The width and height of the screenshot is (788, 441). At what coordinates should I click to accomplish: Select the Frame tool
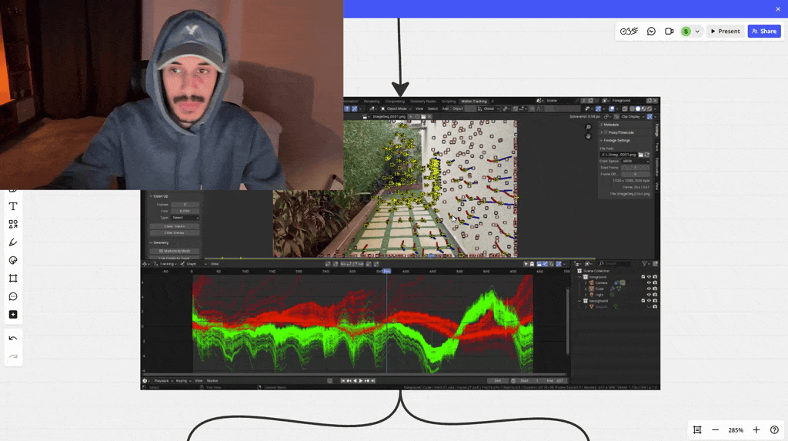coord(13,279)
